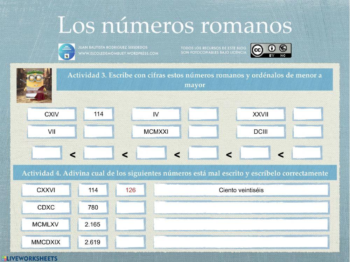Click the Creative Commons CC icon
Image resolution: width=350 pixels, height=262 pixels.
(x=258, y=50)
